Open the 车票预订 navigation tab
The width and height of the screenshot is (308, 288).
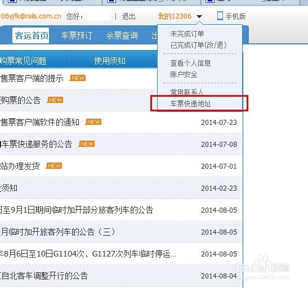[77, 35]
